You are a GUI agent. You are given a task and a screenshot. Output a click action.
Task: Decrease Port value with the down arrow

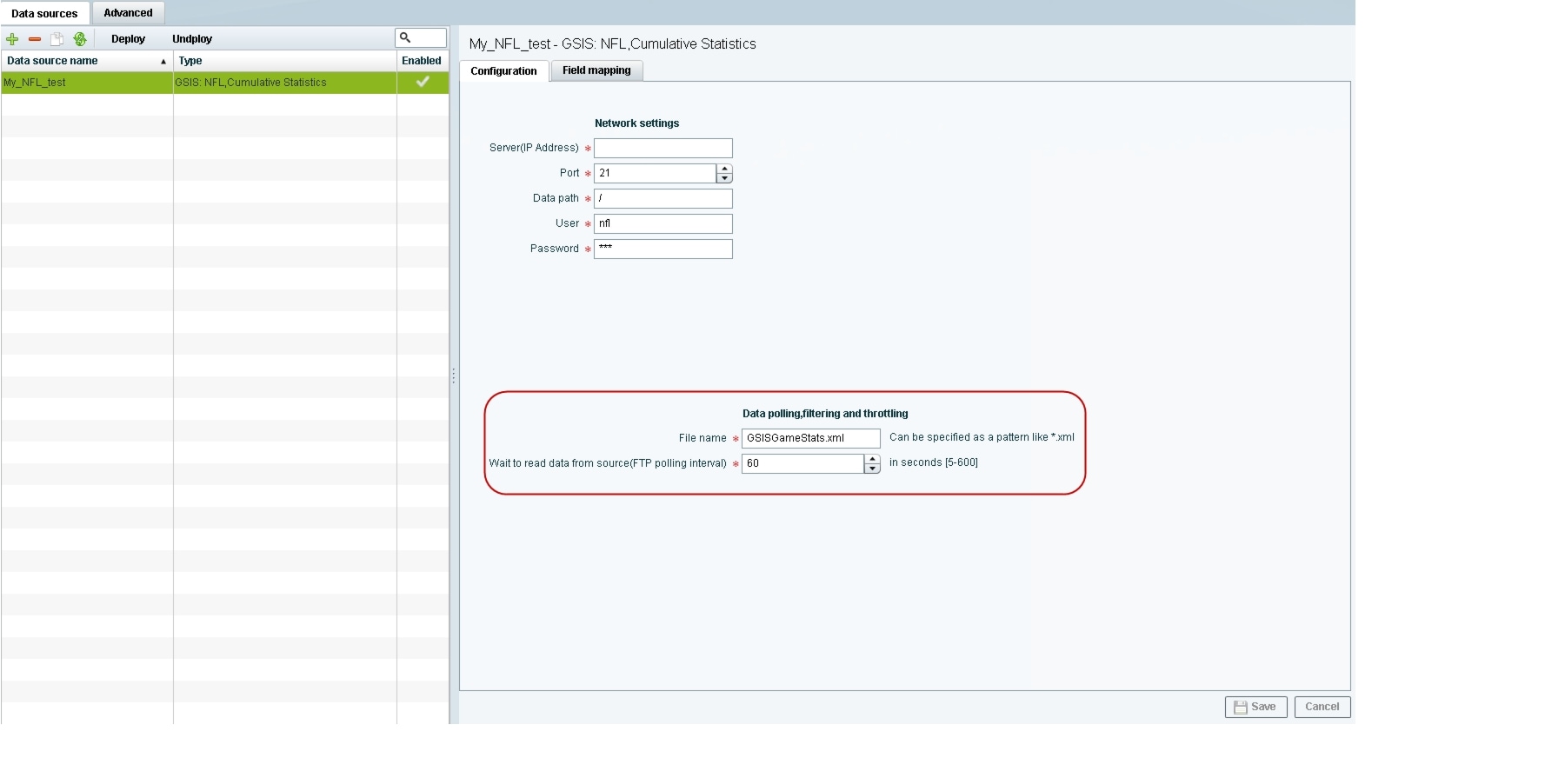click(x=724, y=178)
